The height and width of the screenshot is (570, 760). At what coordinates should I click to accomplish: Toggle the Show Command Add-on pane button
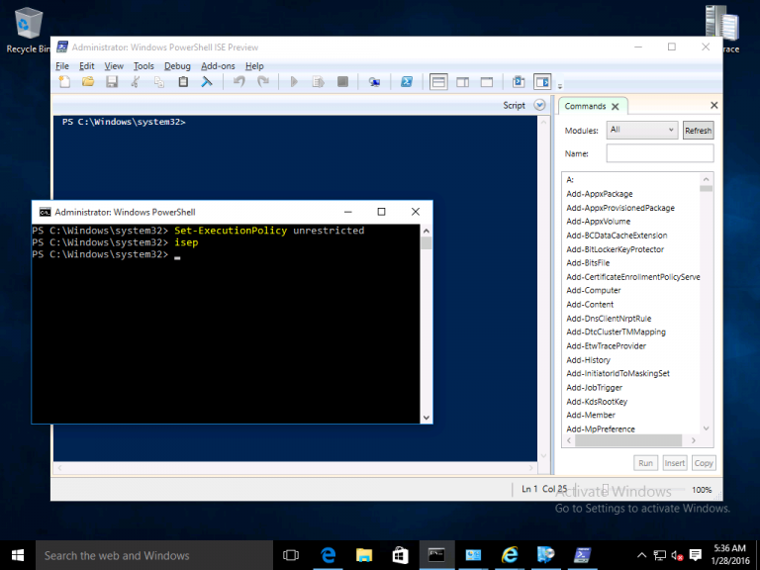tap(541, 82)
